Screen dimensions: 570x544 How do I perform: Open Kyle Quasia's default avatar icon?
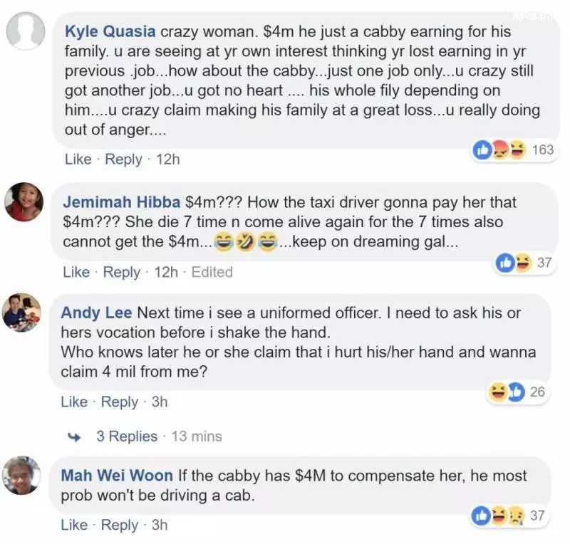(x=26, y=31)
